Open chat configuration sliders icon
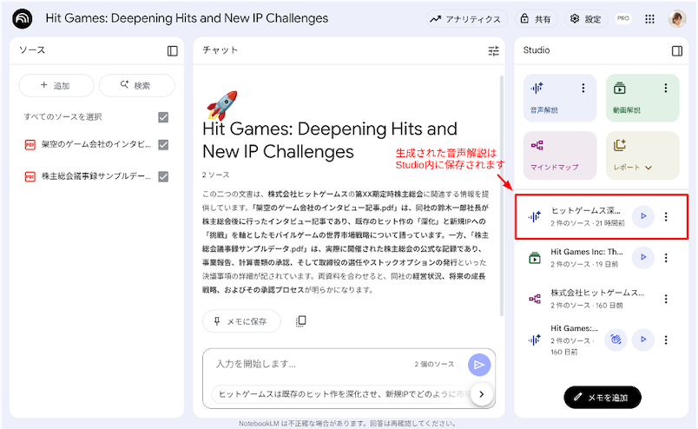Image resolution: width=698 pixels, height=429 pixels. (493, 50)
